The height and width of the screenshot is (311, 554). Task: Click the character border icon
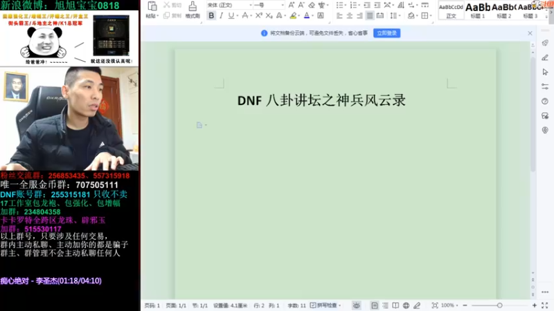[x=321, y=15]
